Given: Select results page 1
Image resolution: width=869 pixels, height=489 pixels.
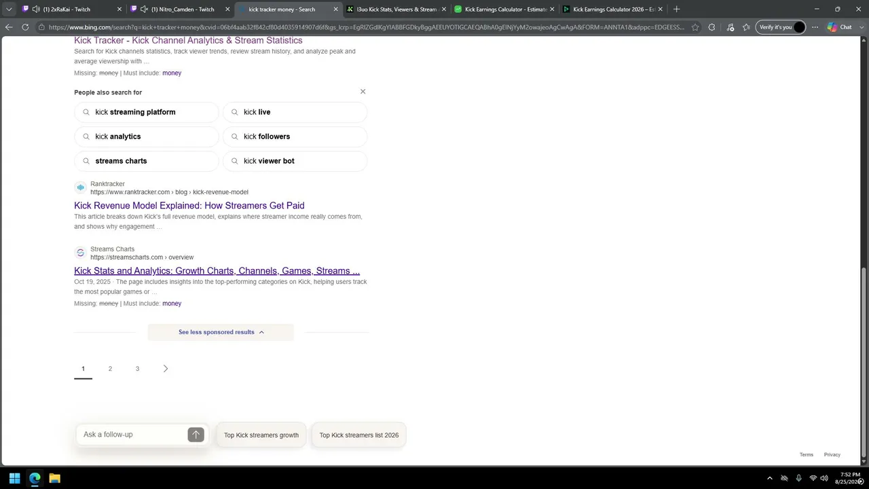Looking at the screenshot, I should pyautogui.click(x=83, y=369).
